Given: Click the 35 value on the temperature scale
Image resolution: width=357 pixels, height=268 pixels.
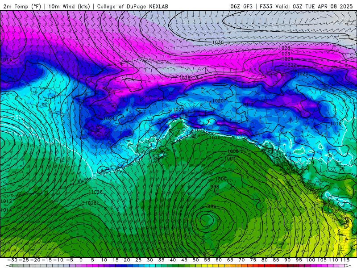Looking at the screenshot, I should click(161, 260).
